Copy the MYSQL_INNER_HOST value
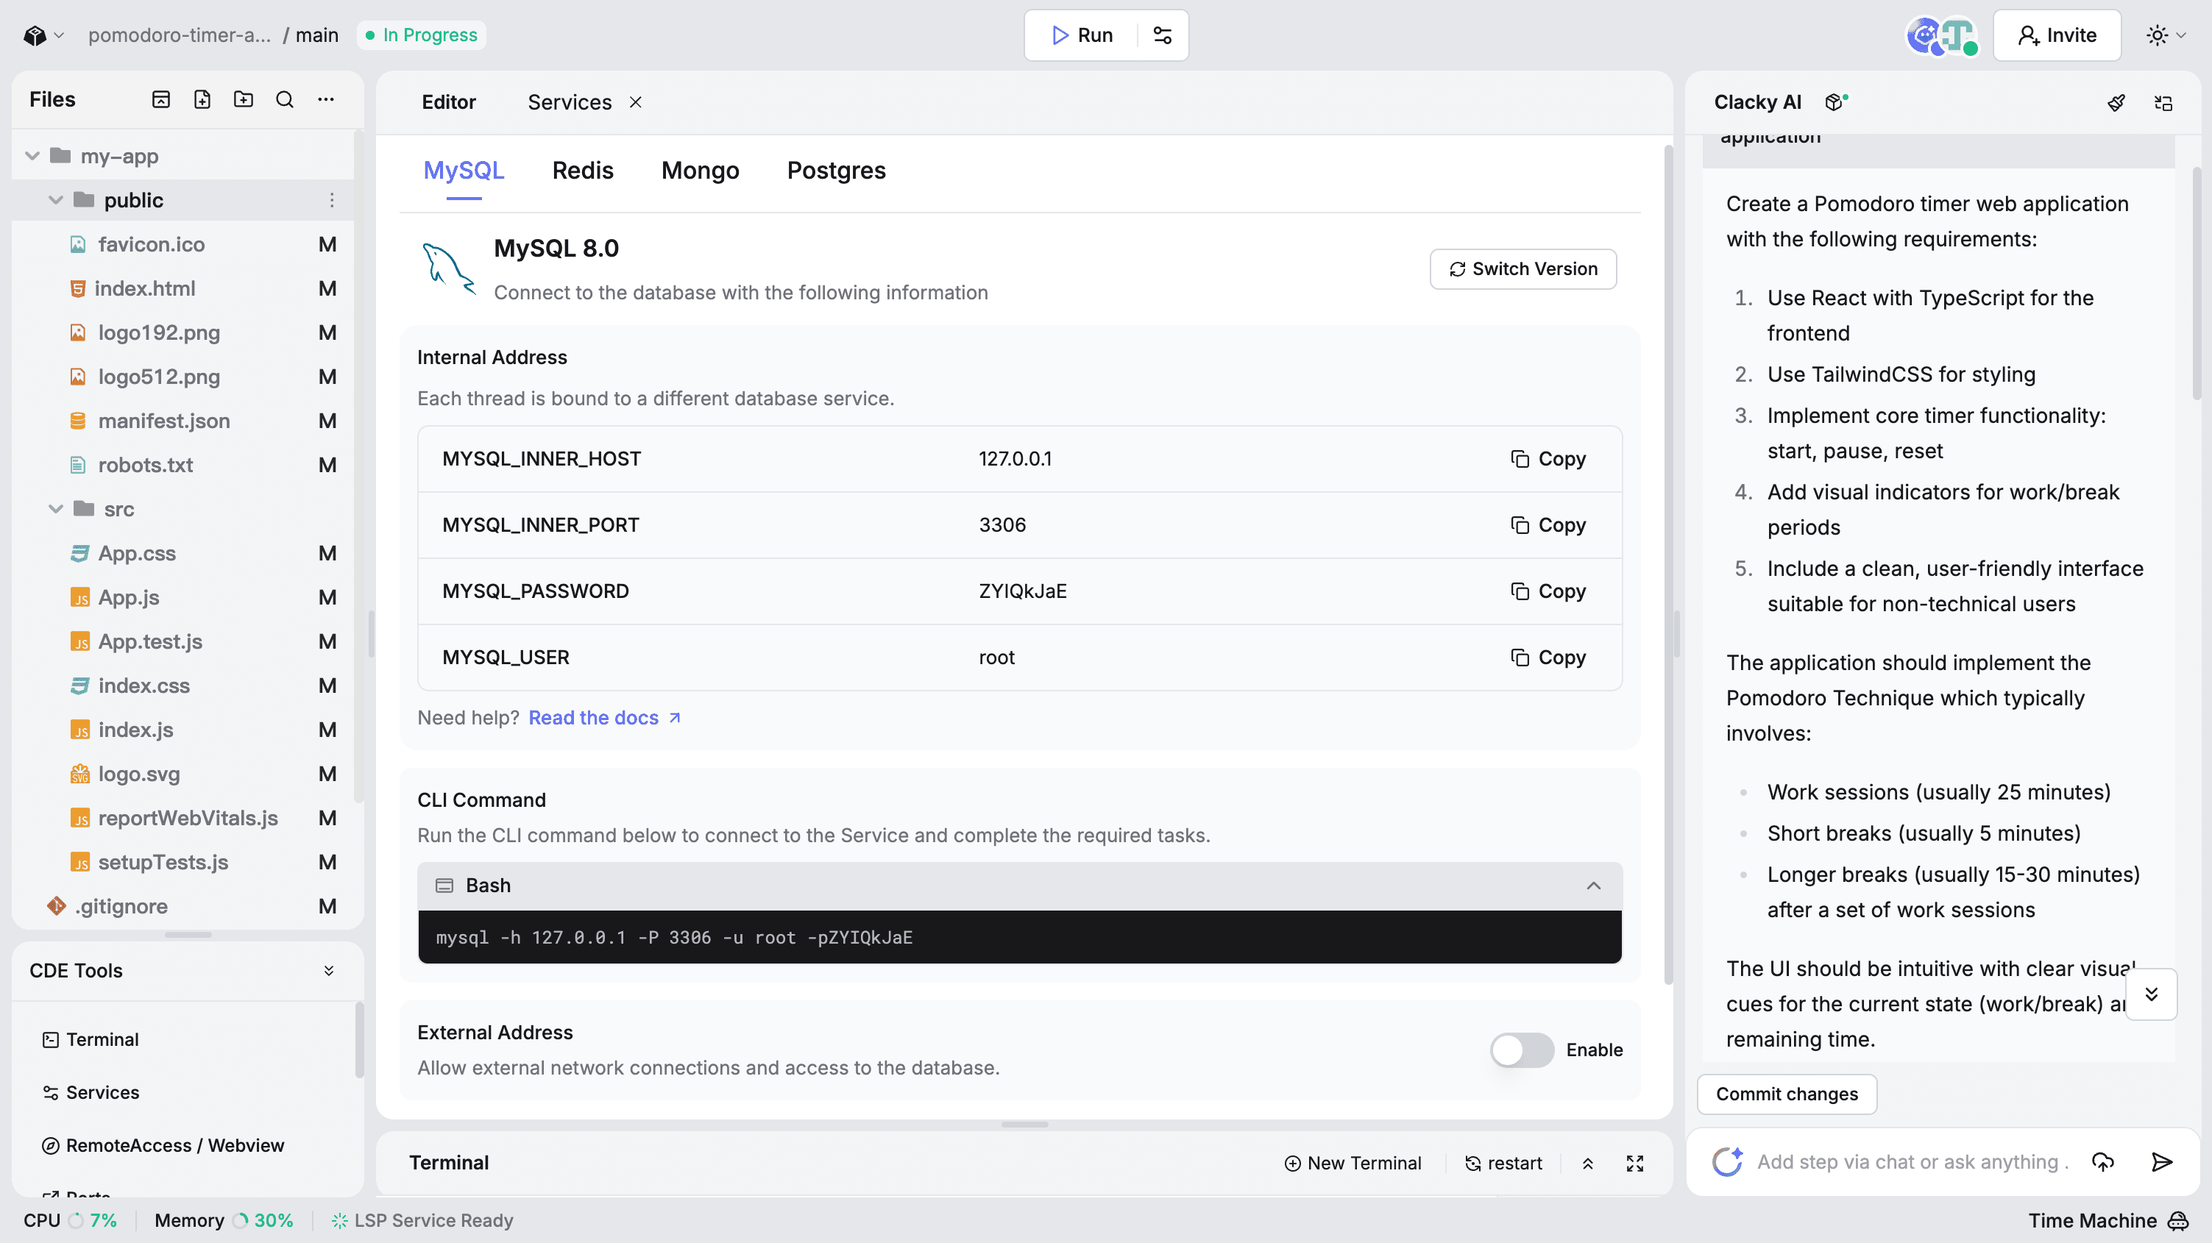 pos(1548,458)
